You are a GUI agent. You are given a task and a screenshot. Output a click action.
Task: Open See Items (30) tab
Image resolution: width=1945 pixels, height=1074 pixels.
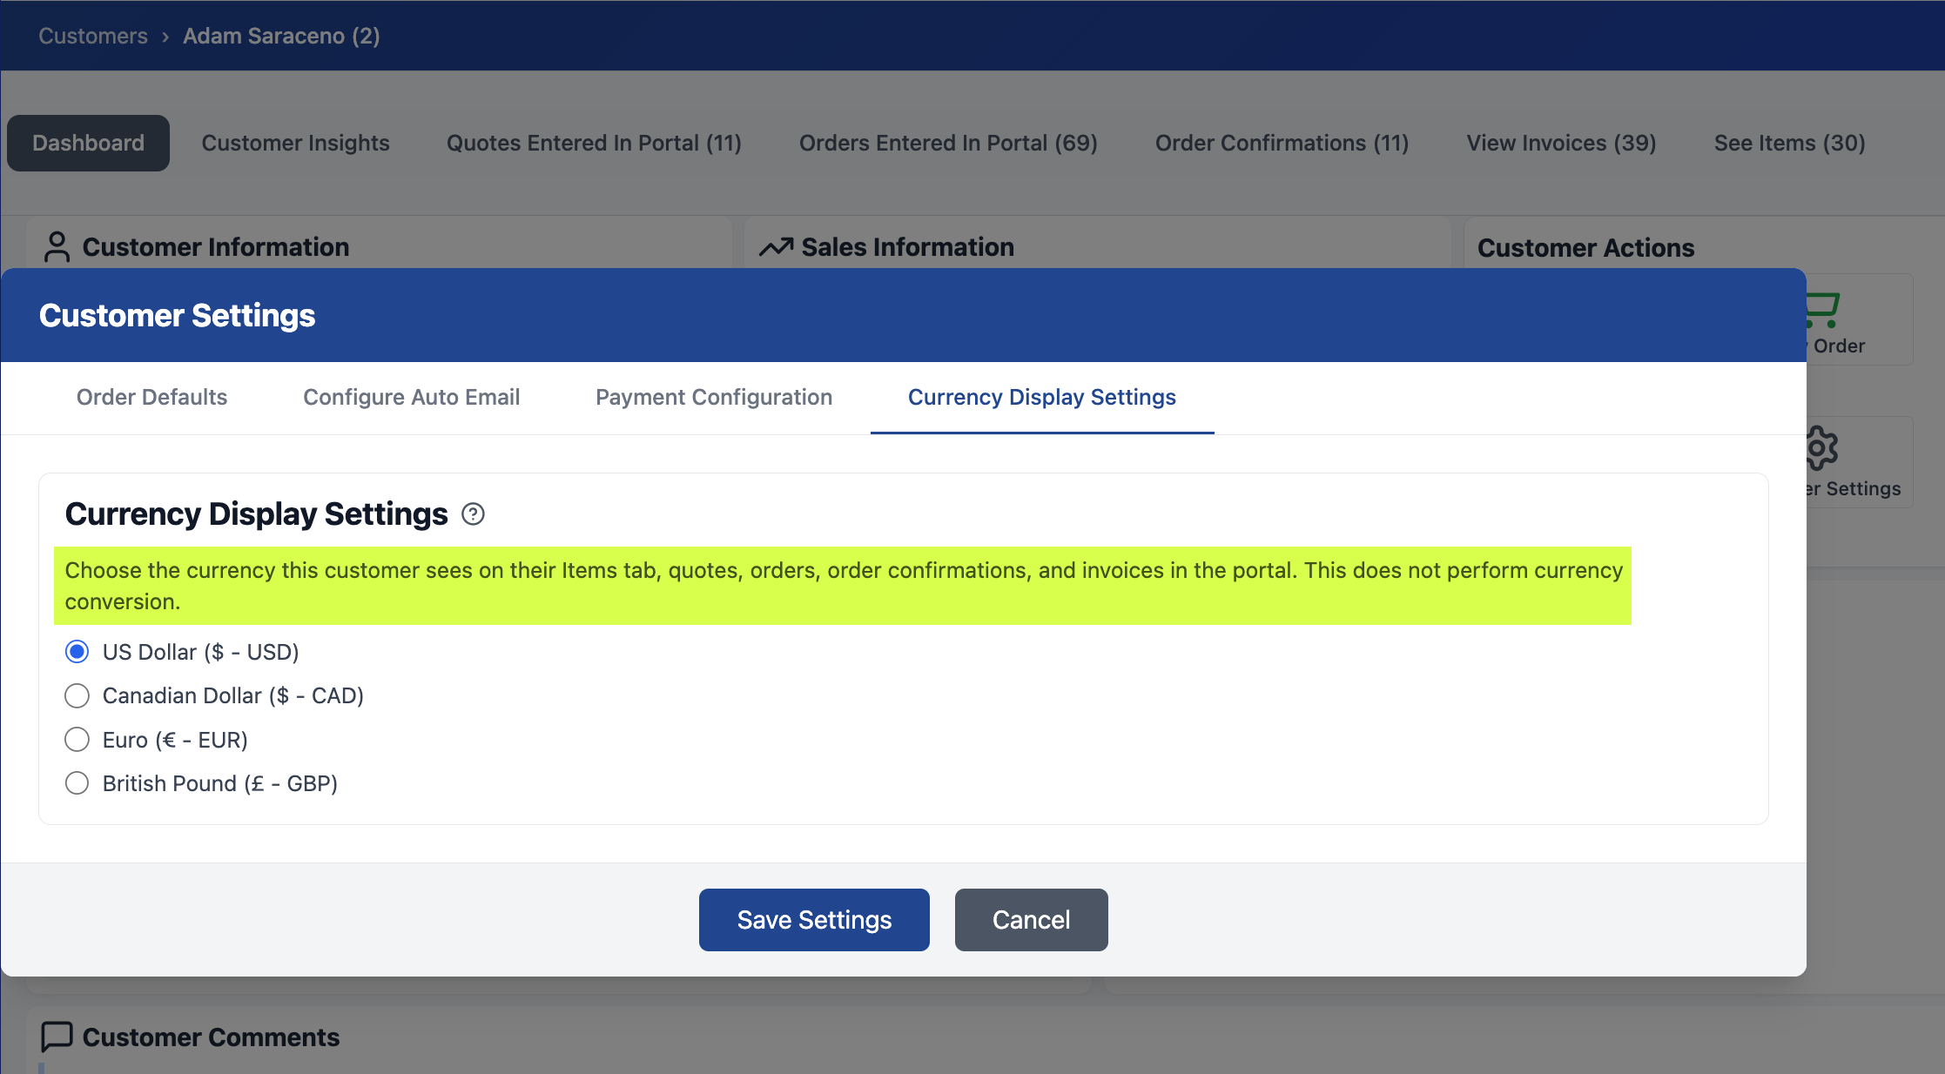point(1789,143)
